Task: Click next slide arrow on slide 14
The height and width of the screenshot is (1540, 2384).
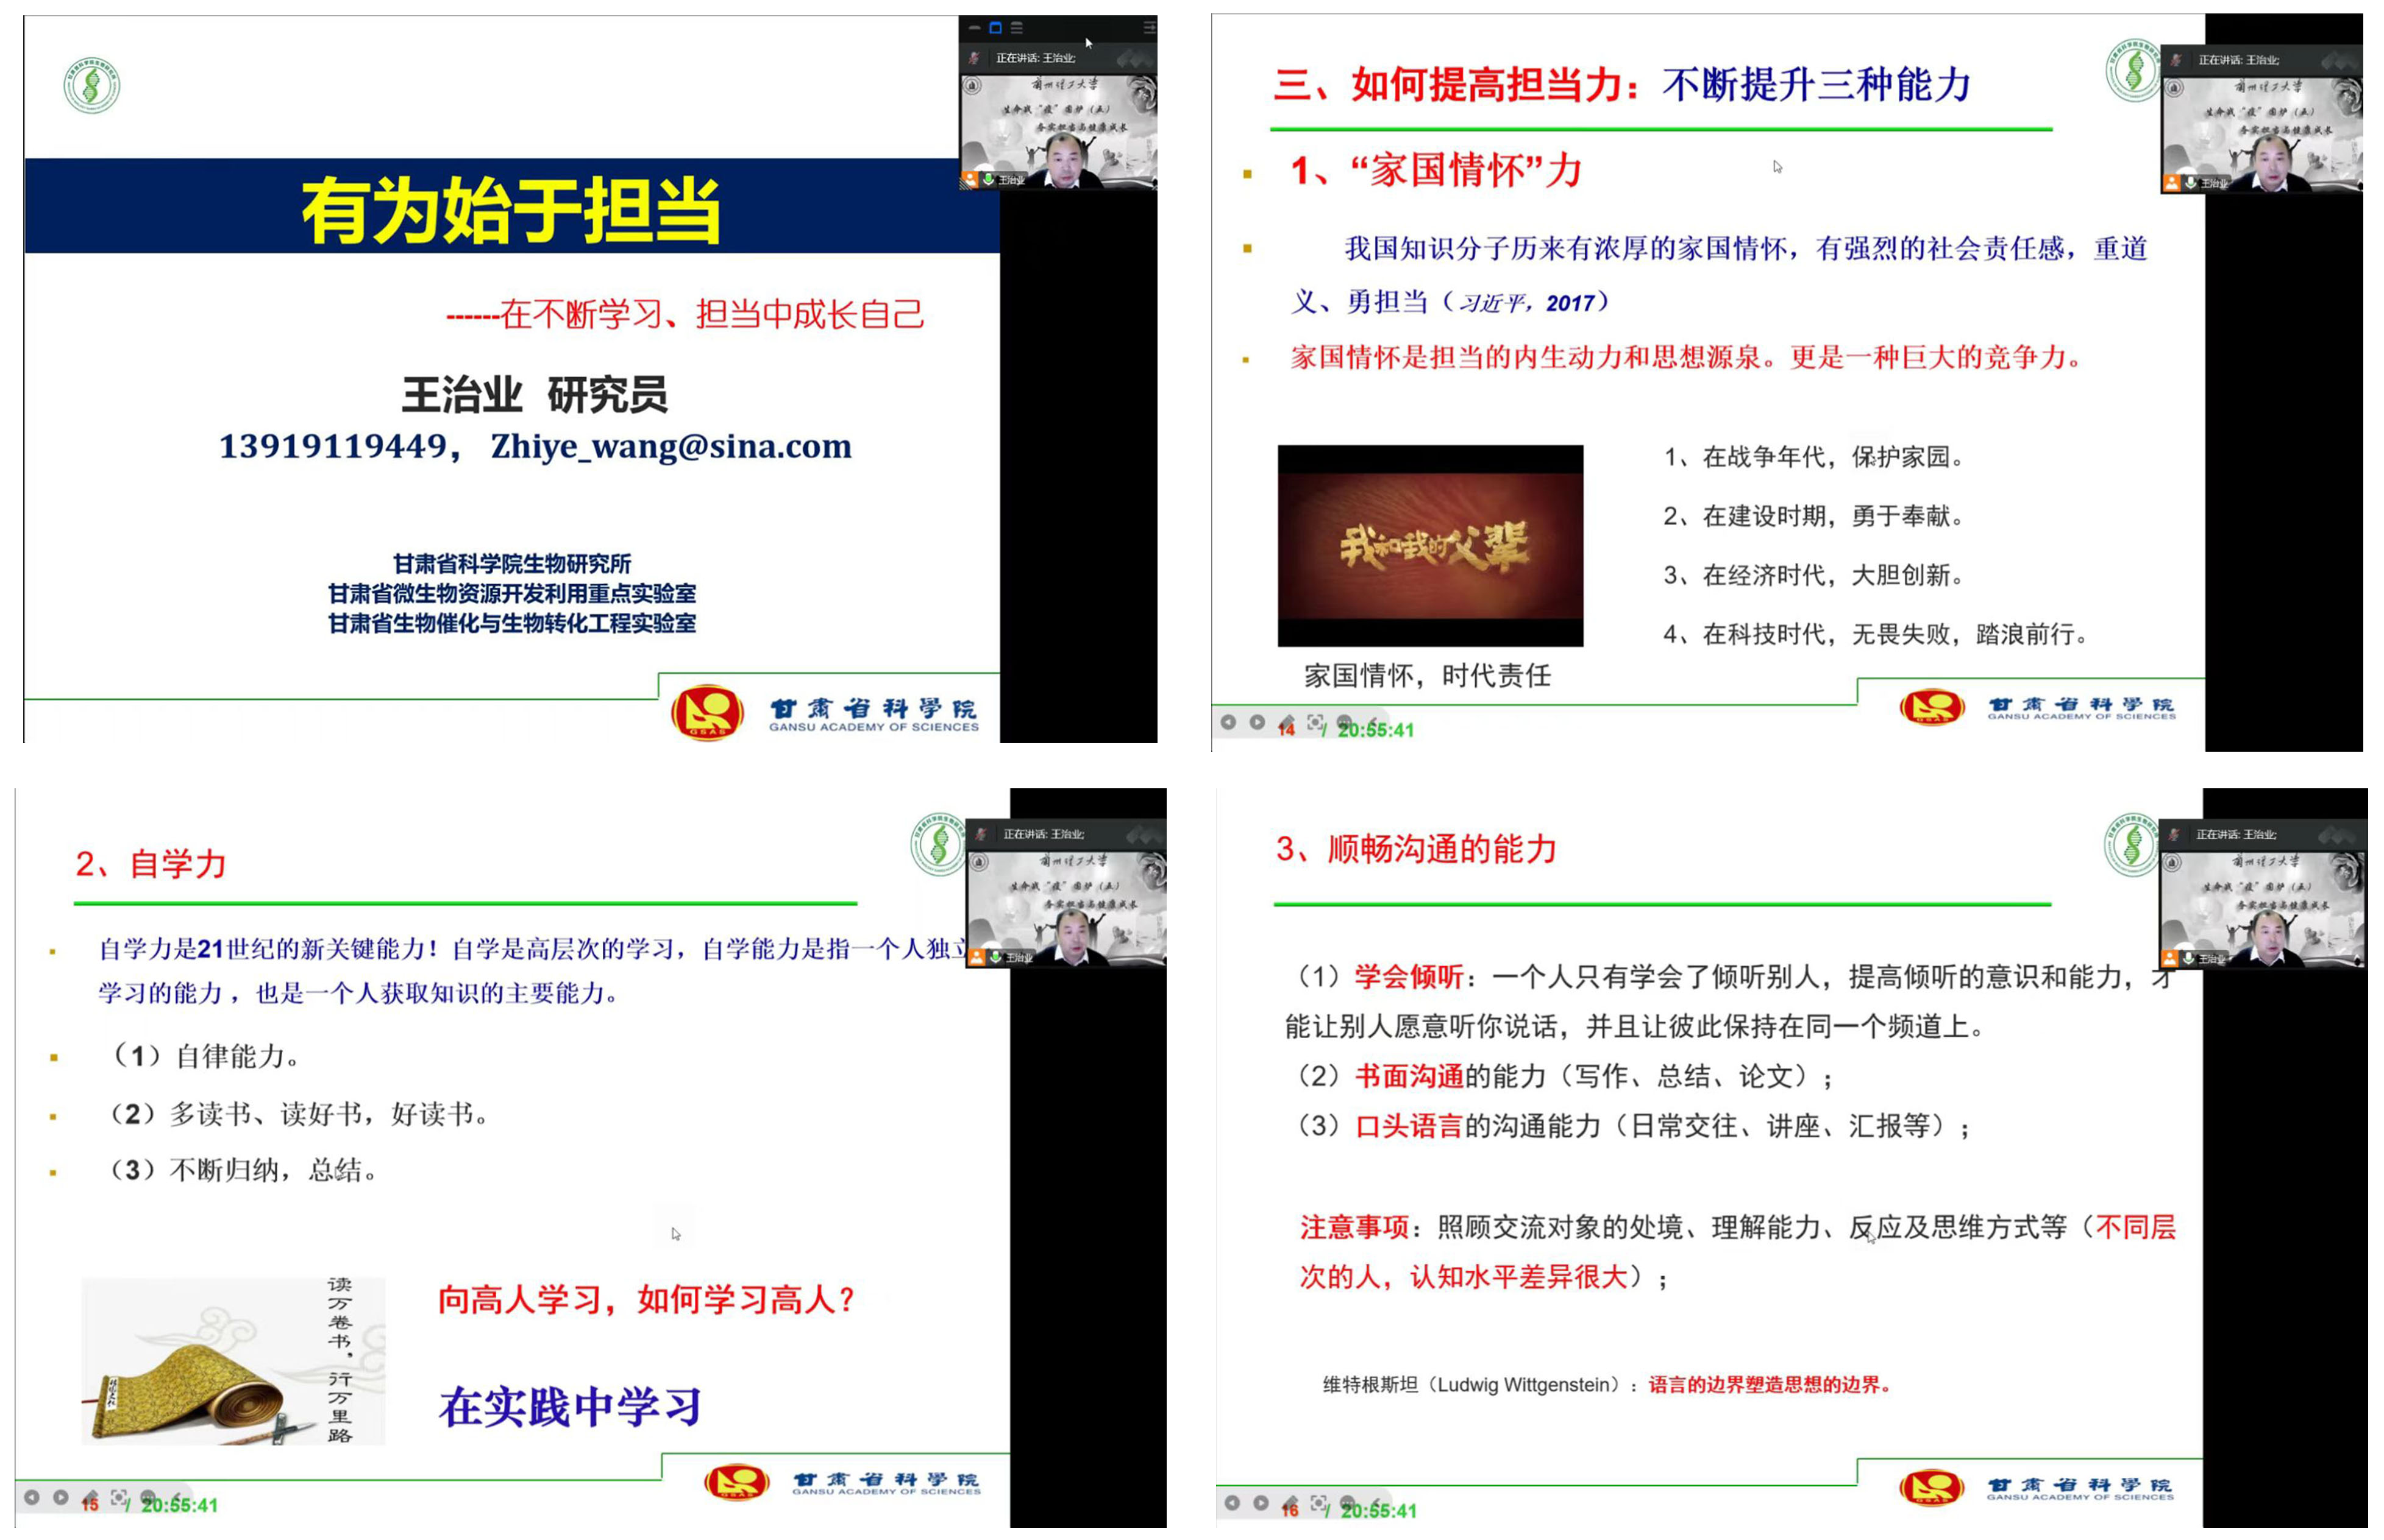Action: 1256,723
